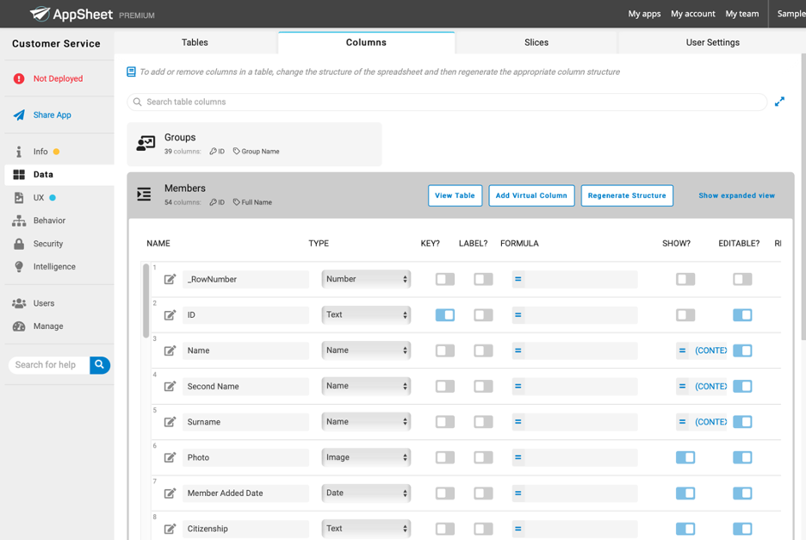Open Photo column Image type dropdown
The height and width of the screenshot is (540, 806).
click(366, 457)
